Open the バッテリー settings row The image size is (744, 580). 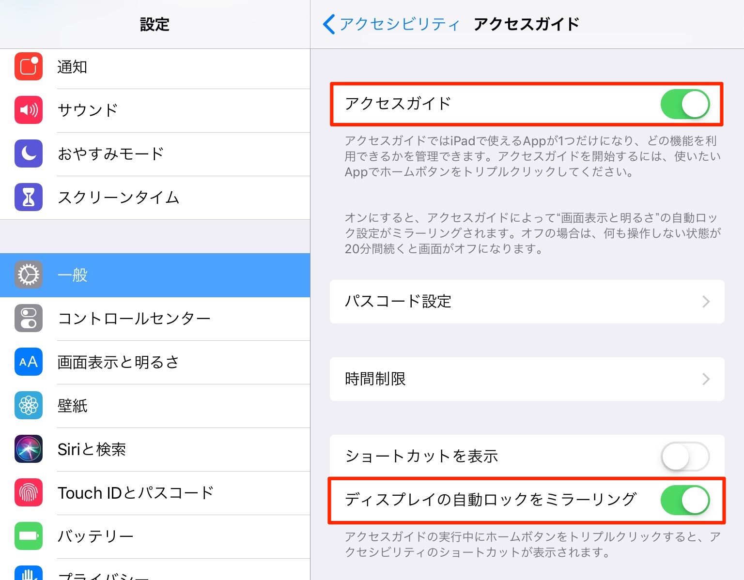[155, 536]
